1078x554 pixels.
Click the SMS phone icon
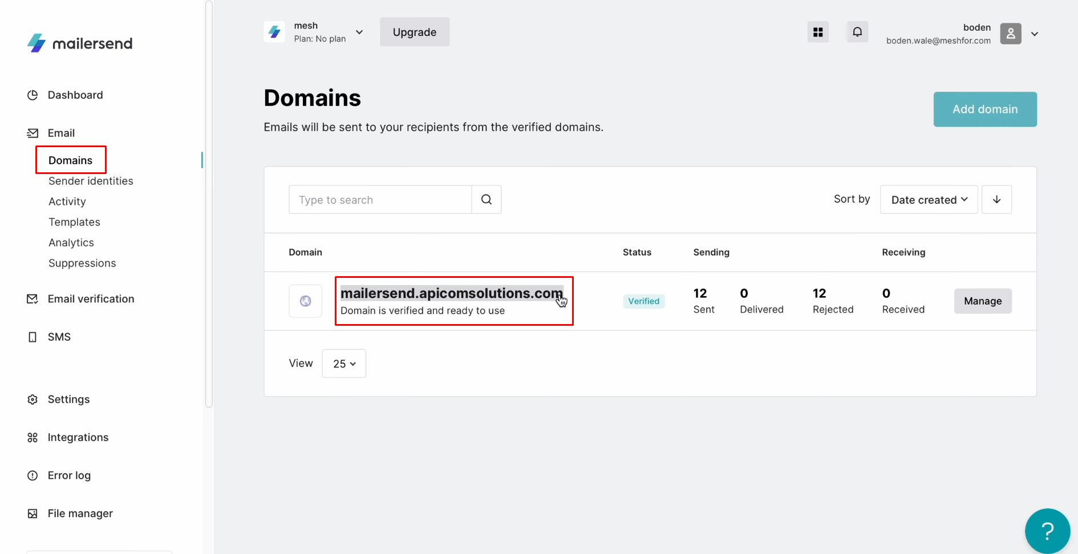click(x=33, y=337)
